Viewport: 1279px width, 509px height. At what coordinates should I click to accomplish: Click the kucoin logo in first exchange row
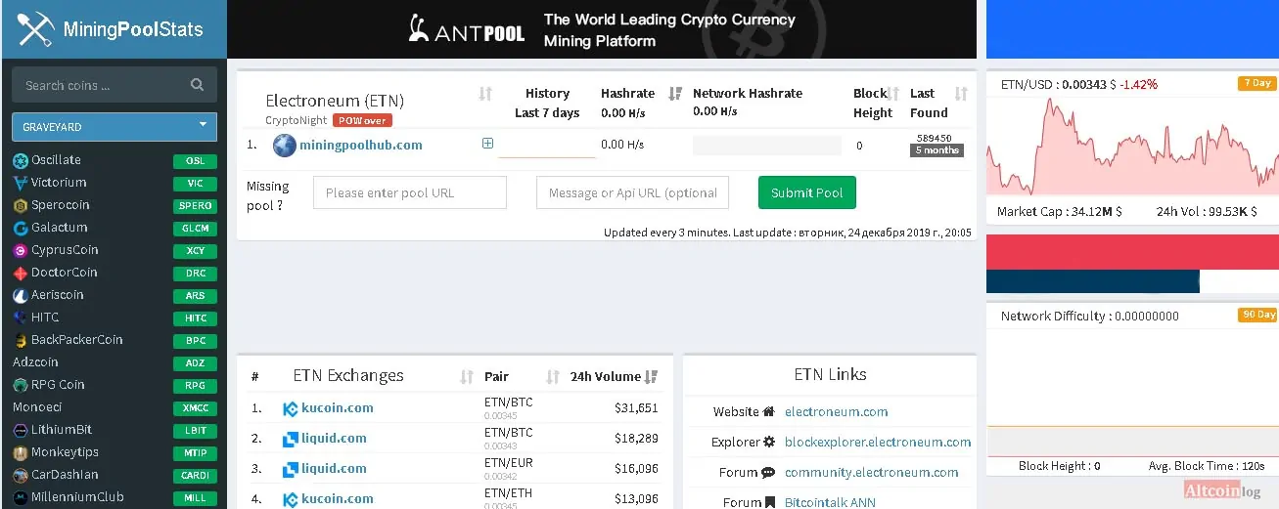(291, 408)
